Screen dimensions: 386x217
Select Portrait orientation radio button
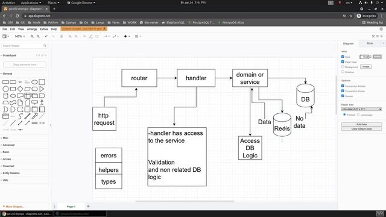tap(344, 115)
